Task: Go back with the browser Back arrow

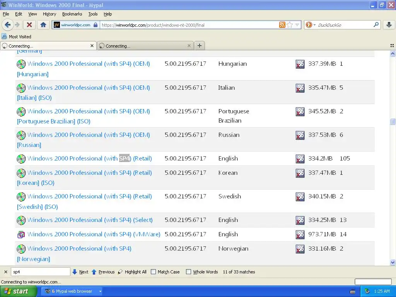Action: point(7,25)
